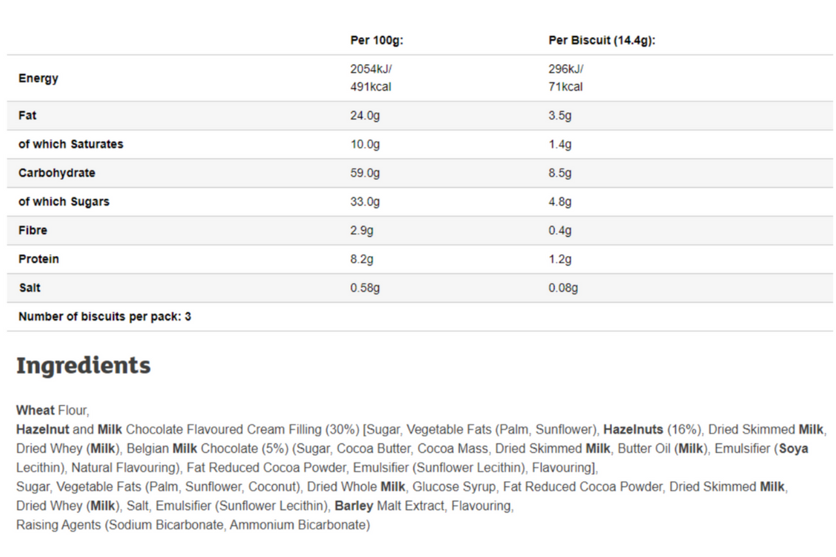Click the Fat row label
Image resolution: width=836 pixels, height=557 pixels.
click(27, 116)
